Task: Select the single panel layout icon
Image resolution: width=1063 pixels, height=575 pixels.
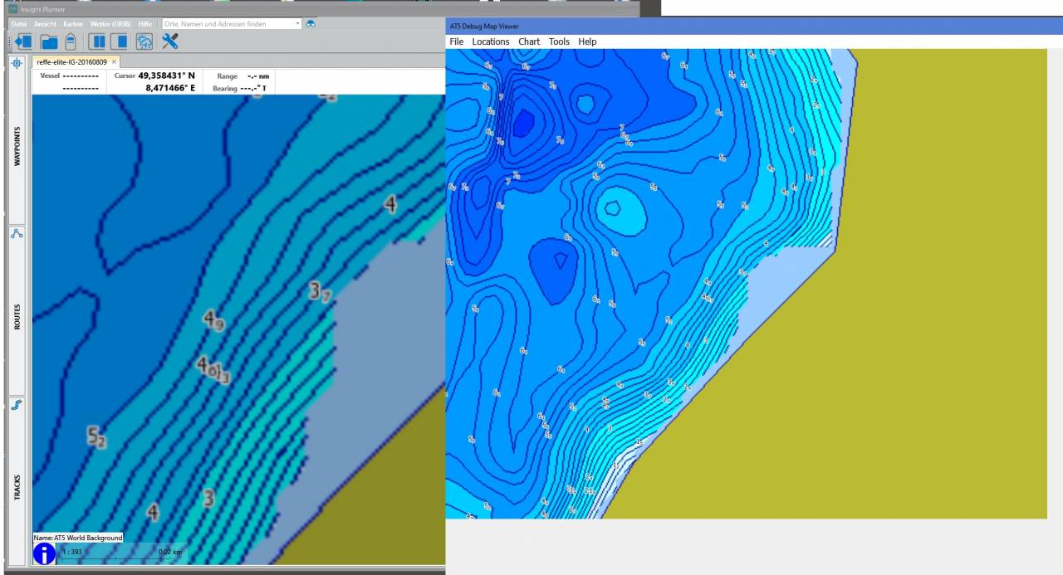Action: click(120, 41)
